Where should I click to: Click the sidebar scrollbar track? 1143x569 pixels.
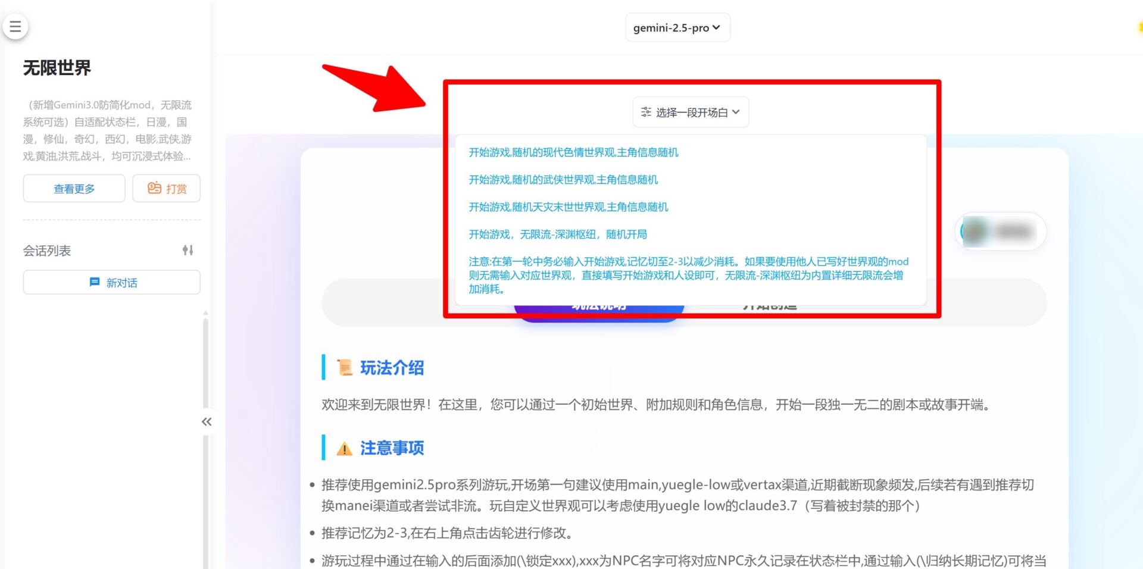point(205,357)
